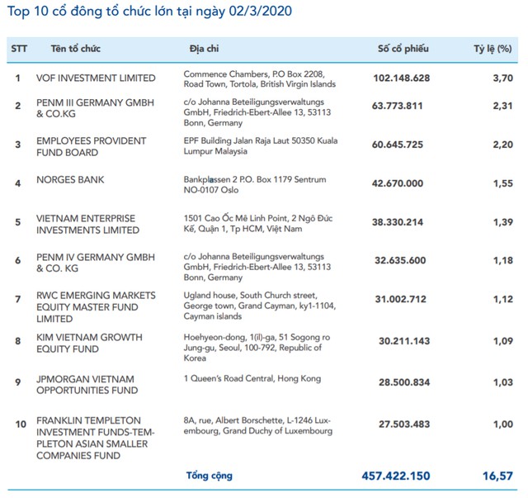Click the 'Hoehyeon-dong, 1(il)-ga, 51 Sogong ro' address

point(257,348)
